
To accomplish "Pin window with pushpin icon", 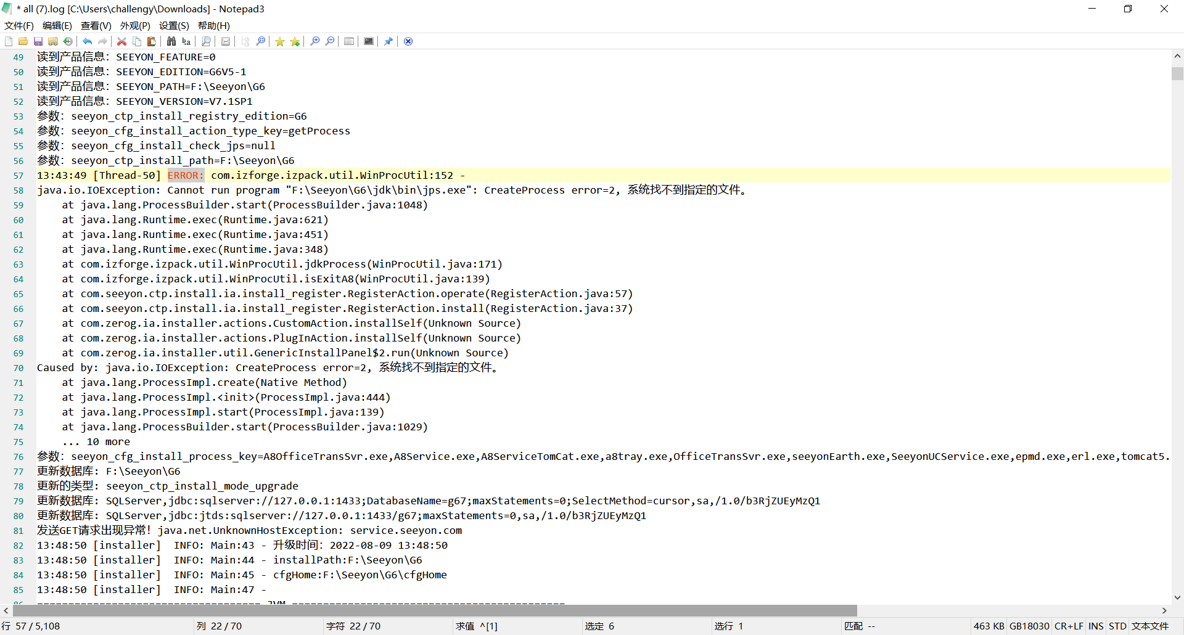I will pos(388,41).
